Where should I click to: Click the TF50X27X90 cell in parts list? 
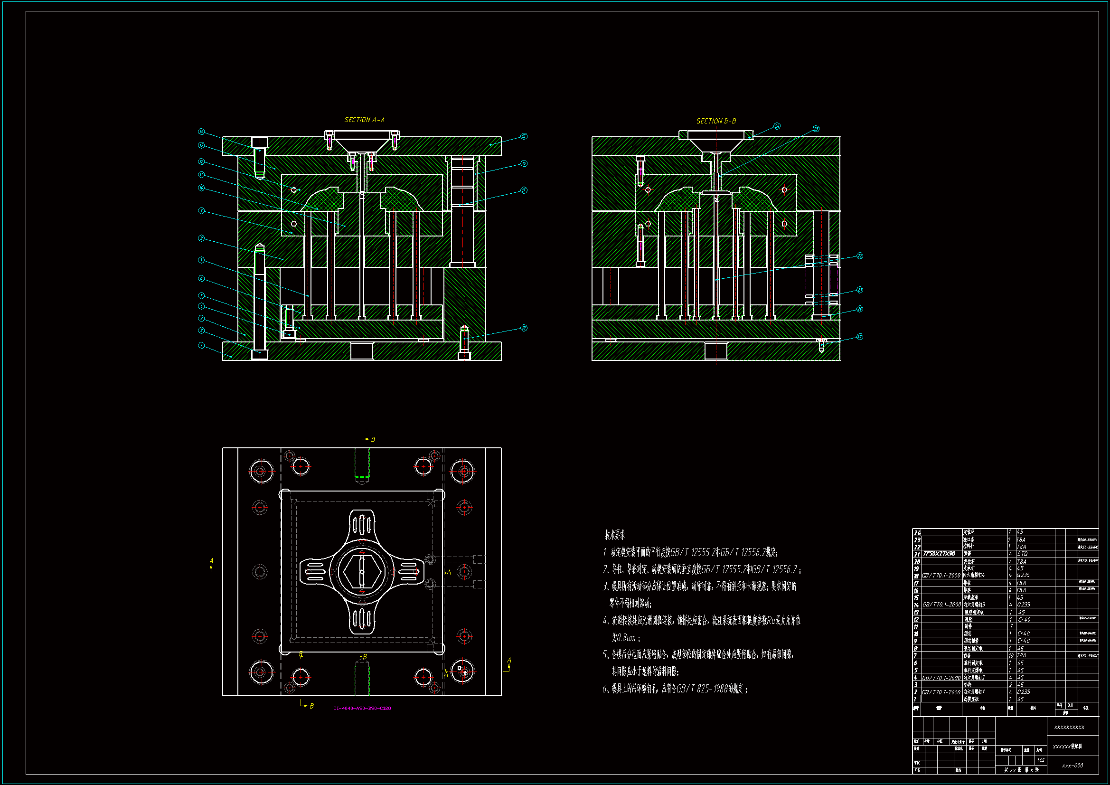coord(939,553)
